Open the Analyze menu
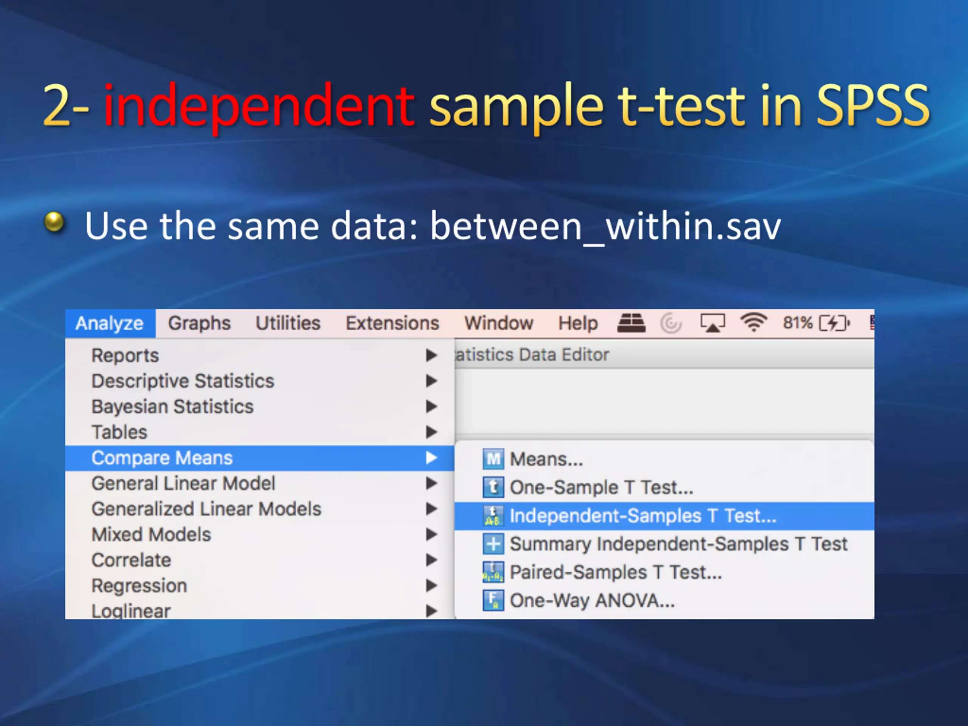The height and width of the screenshot is (726, 968). [x=109, y=323]
